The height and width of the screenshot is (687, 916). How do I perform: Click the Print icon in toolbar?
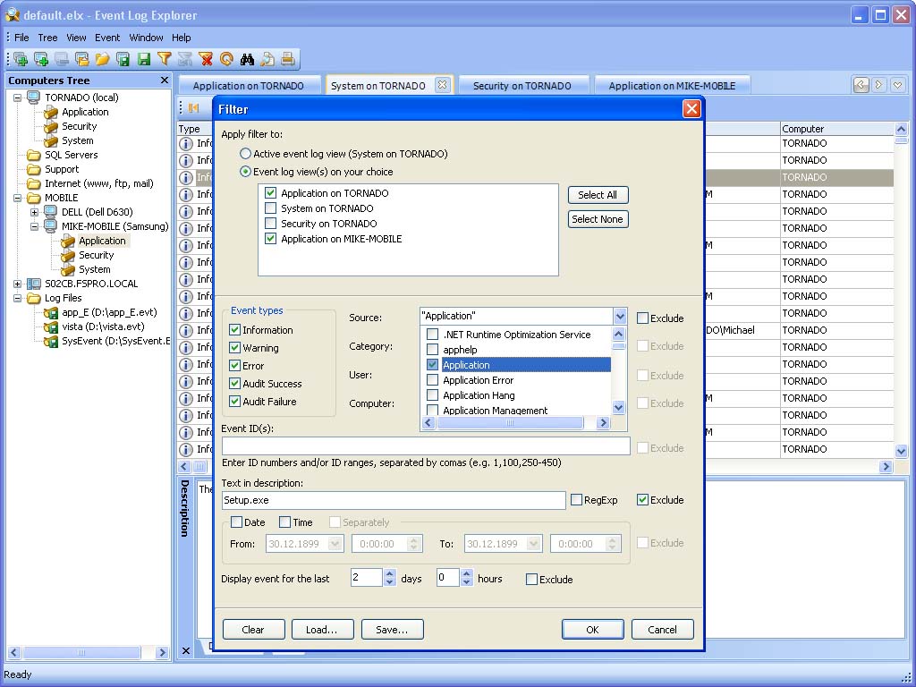(288, 59)
